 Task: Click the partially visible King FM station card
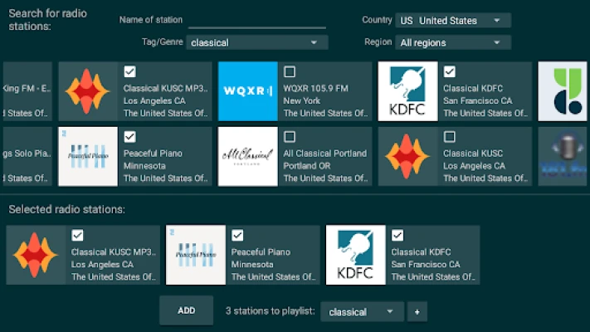[27, 91]
